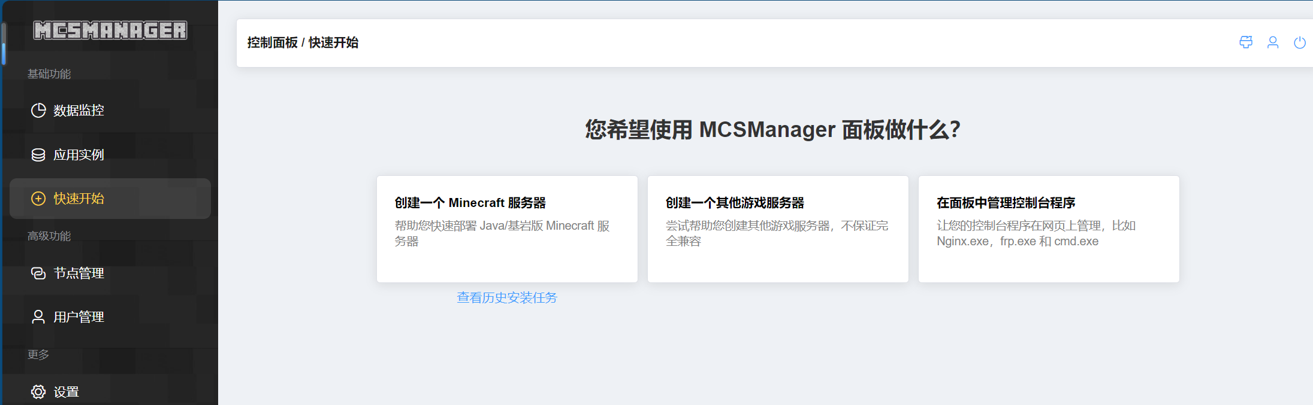The width and height of the screenshot is (1313, 405).
Task: Go to 应用实例 in the sidebar
Action: [79, 155]
